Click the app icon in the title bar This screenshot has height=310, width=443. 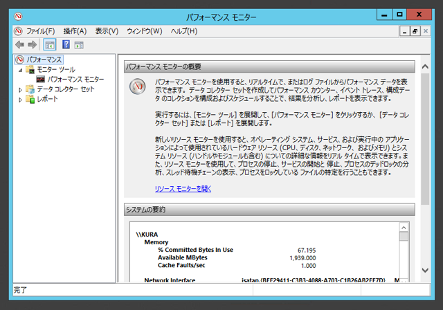18,16
